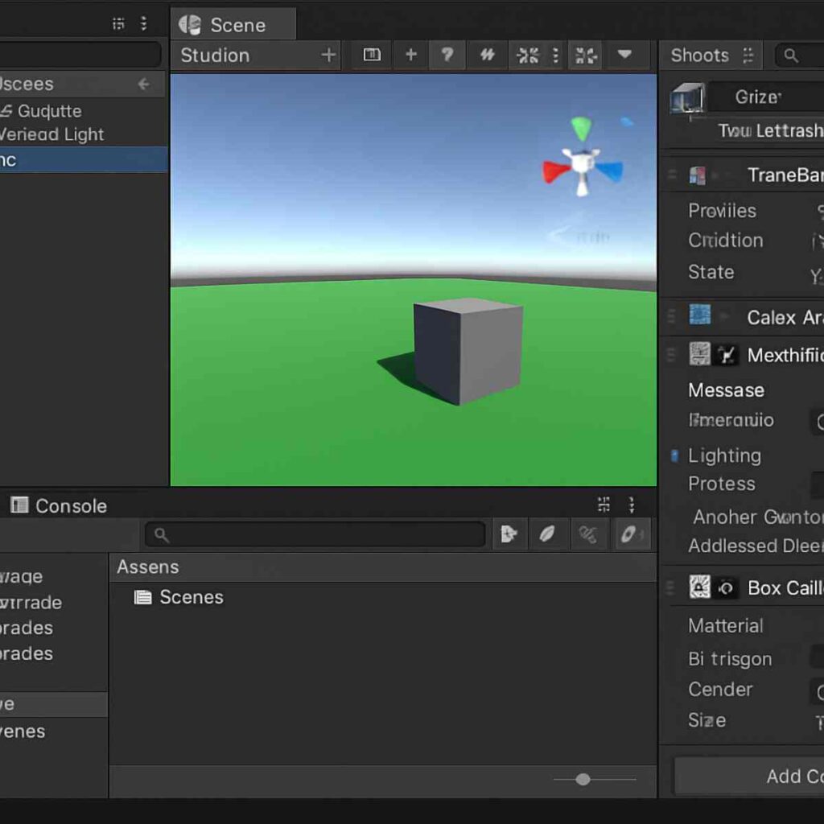Click the double-slash icon in scene toolbar
Image resolution: width=824 pixels, height=824 pixels.
click(487, 55)
